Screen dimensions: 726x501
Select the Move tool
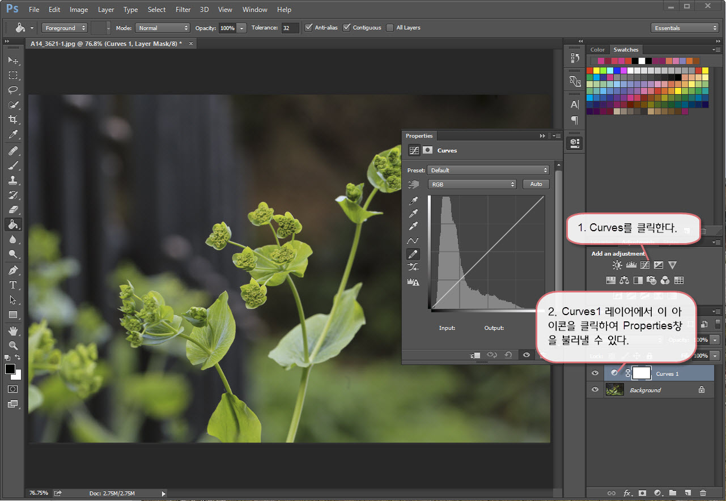point(13,60)
